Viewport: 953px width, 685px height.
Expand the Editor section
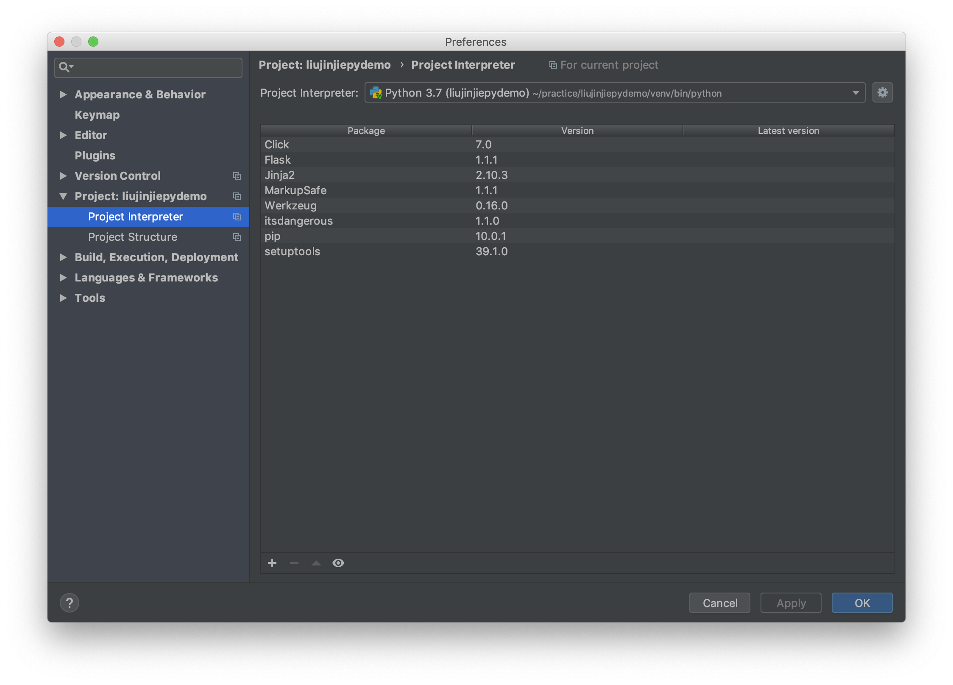pyautogui.click(x=63, y=135)
